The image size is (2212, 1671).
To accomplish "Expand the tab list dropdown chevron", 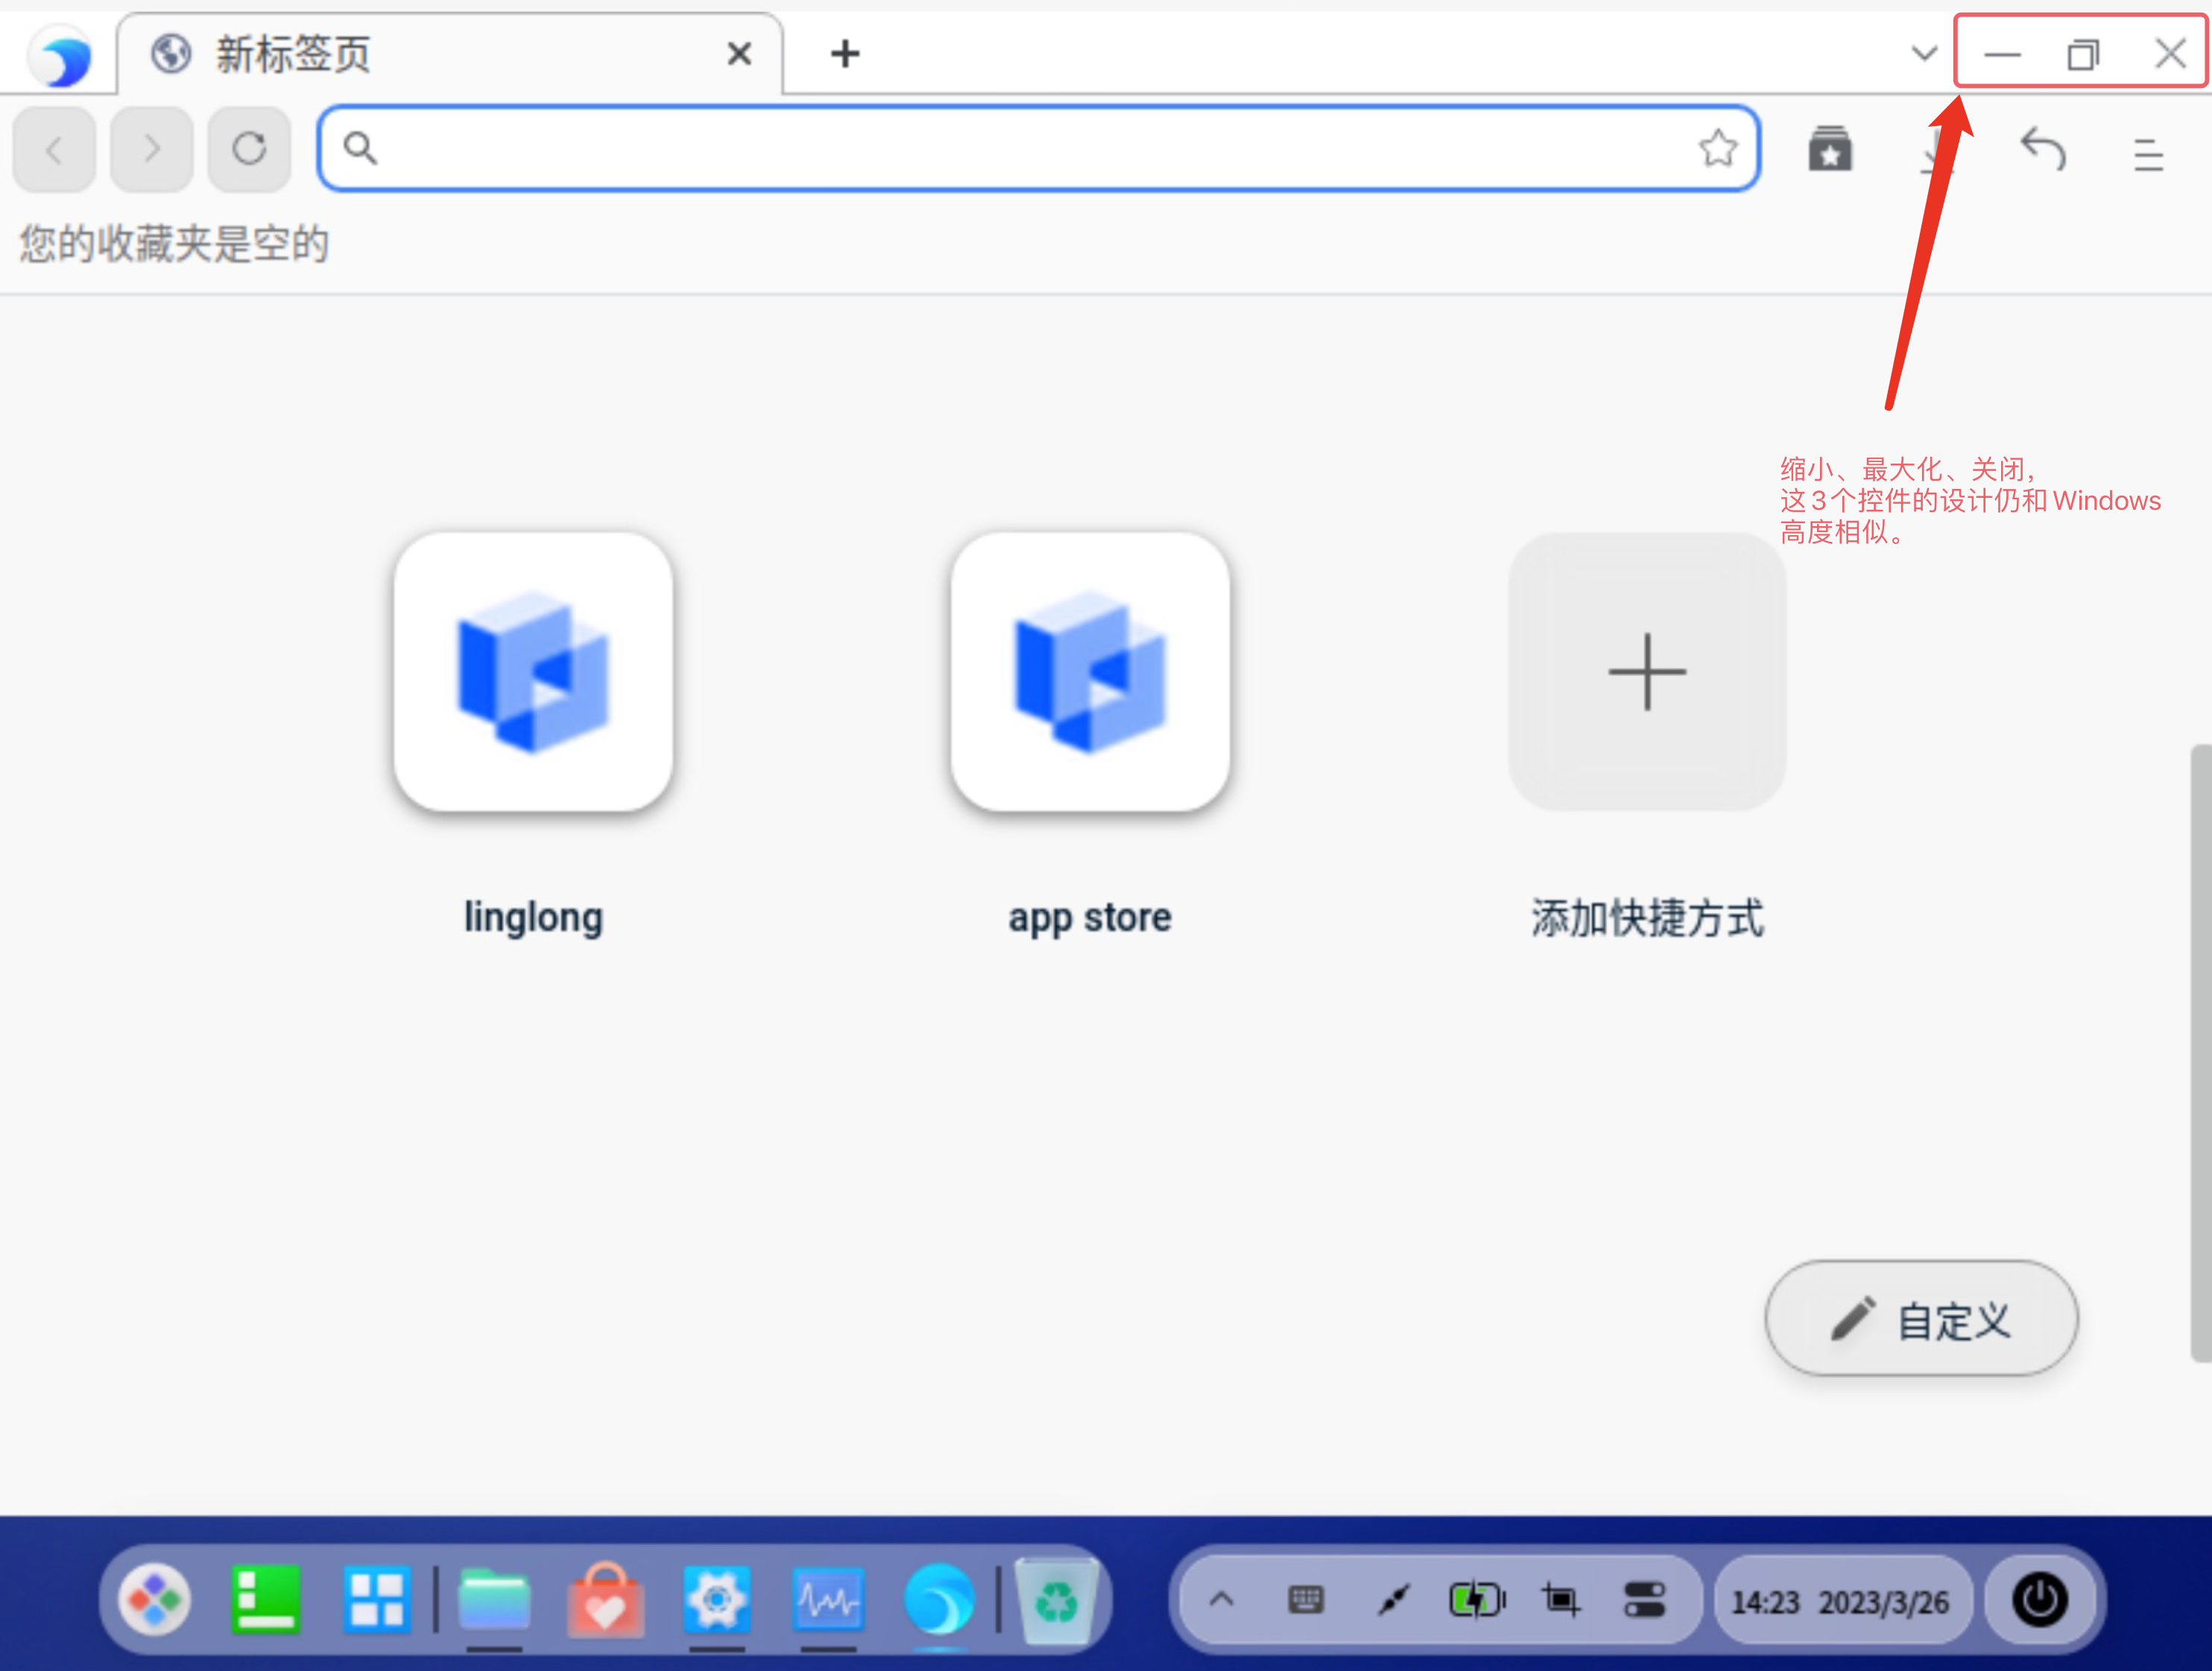I will pos(1923,53).
